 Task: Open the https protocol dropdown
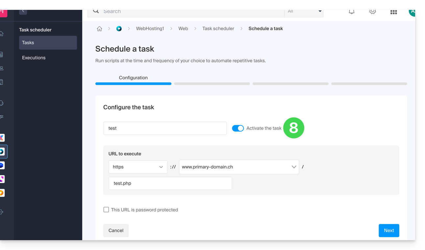click(x=138, y=167)
